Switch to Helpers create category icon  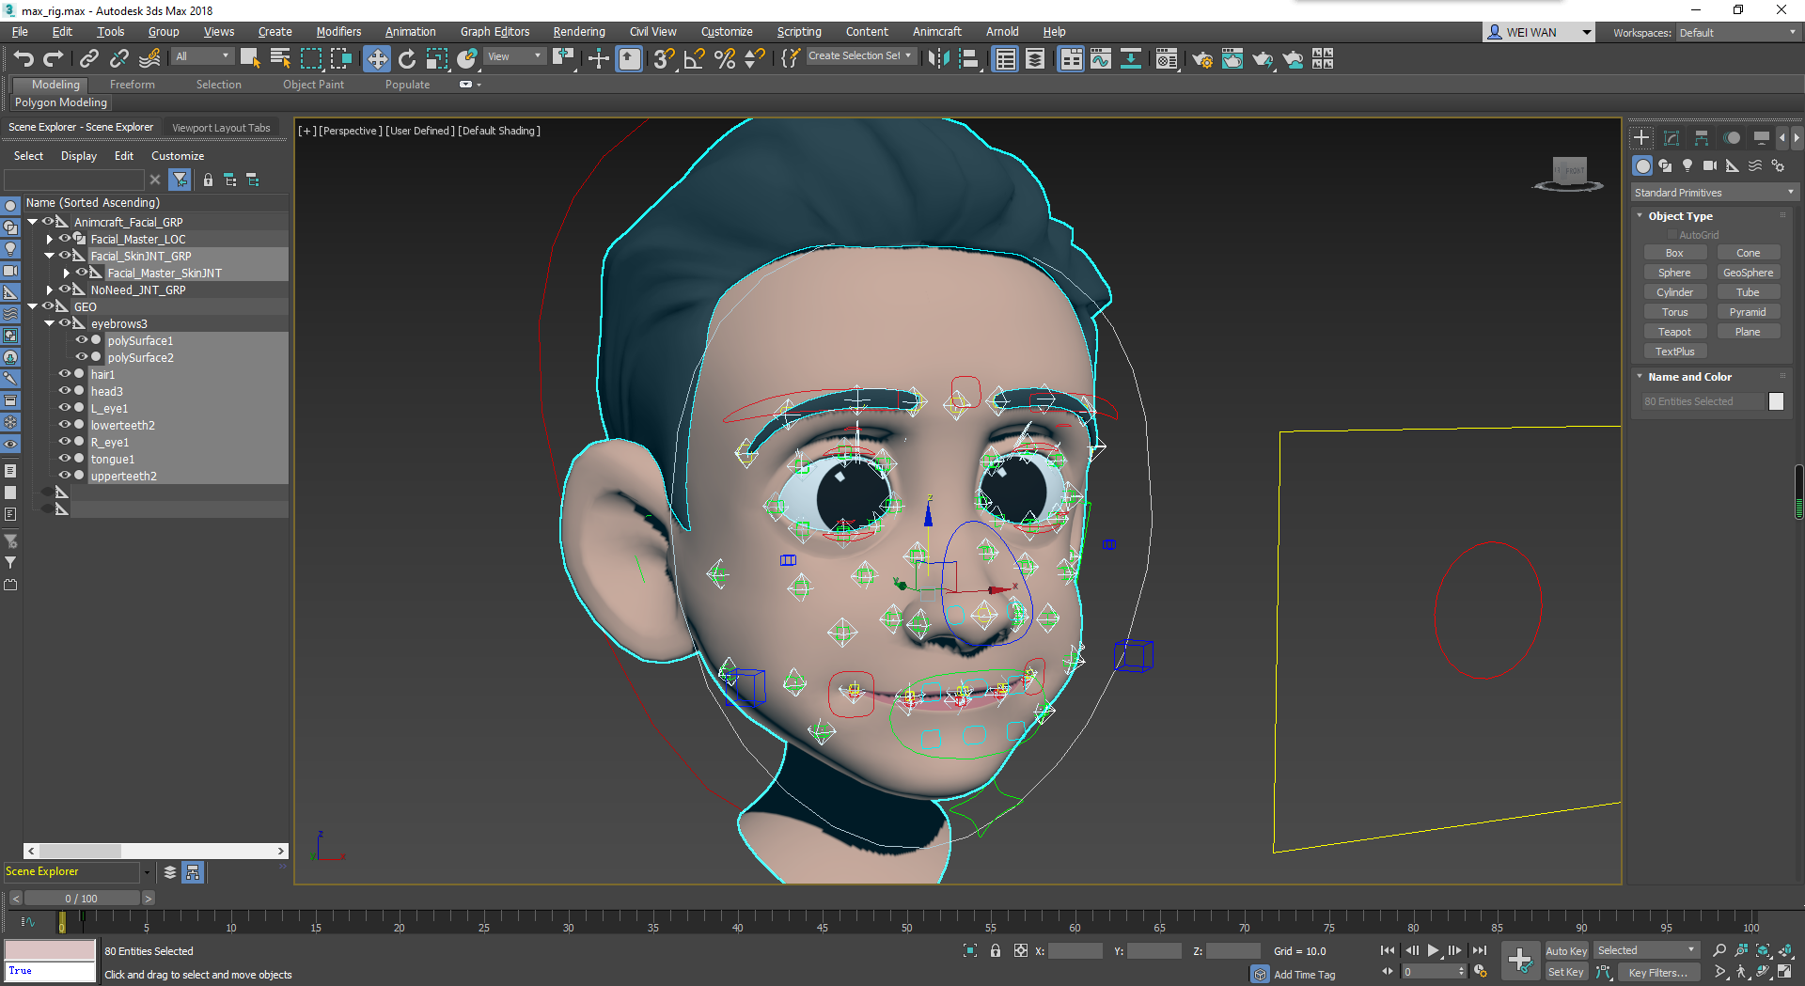coord(1733,165)
